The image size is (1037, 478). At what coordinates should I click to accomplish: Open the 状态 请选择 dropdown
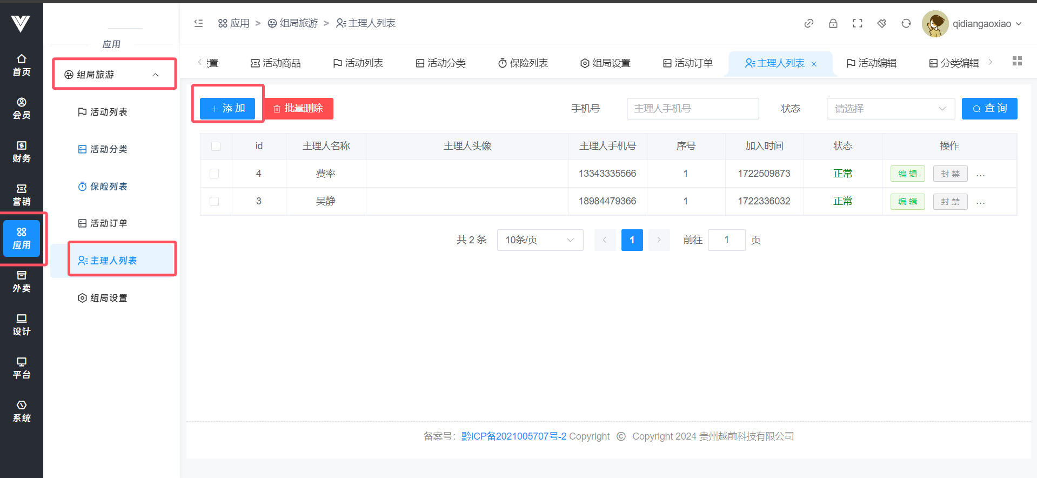(890, 109)
